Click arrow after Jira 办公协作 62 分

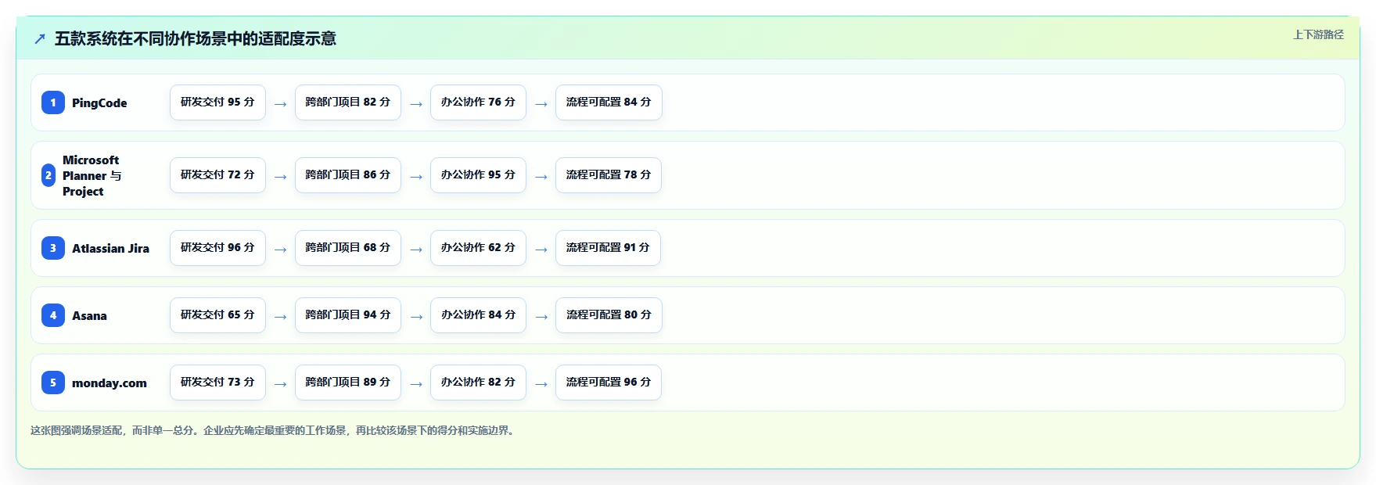point(541,250)
